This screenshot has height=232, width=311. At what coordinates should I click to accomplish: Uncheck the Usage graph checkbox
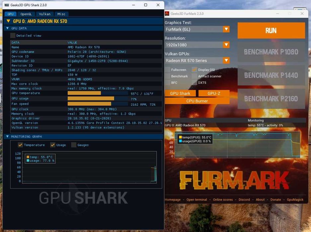tap(52, 145)
